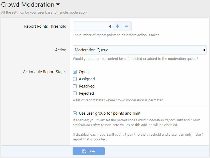Image resolution: width=210 pixels, height=158 pixels.
Task: Click the 'Actionable Report States:' label
Action: click(x=45, y=72)
